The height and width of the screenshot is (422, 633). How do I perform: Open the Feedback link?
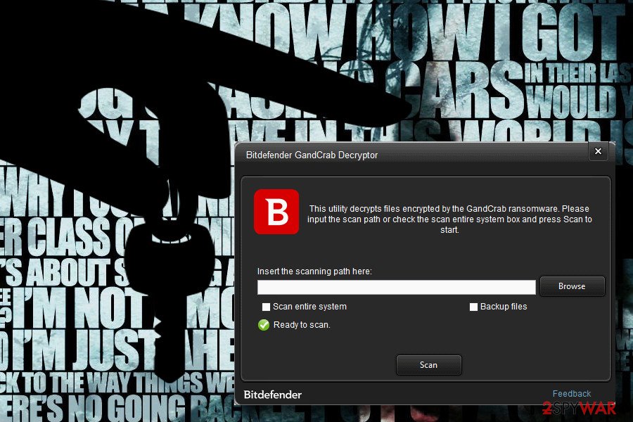pos(572,394)
